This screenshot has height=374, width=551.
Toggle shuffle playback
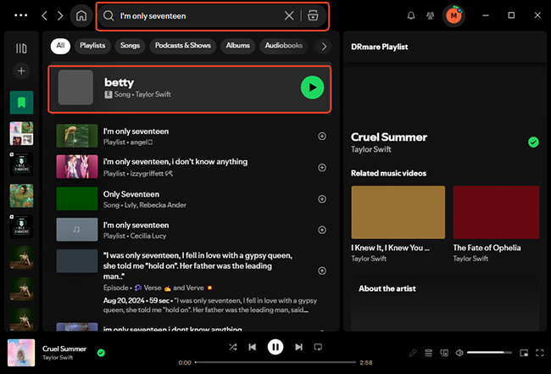[x=232, y=348]
